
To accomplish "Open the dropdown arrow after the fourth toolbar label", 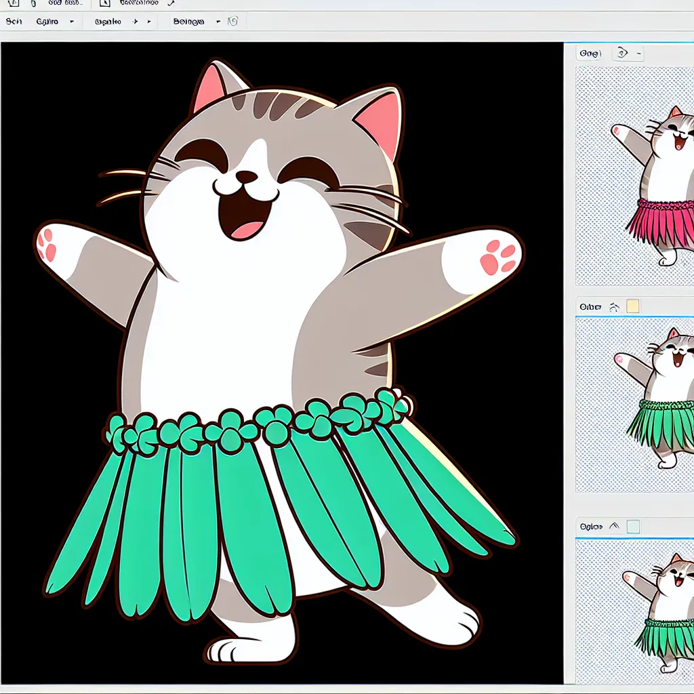I will pyautogui.click(x=218, y=22).
